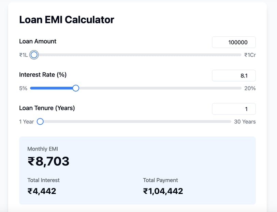Image resolution: width=277 pixels, height=212 pixels.
Task: Click the Interest Rate input showing 8.1
Action: click(234, 75)
